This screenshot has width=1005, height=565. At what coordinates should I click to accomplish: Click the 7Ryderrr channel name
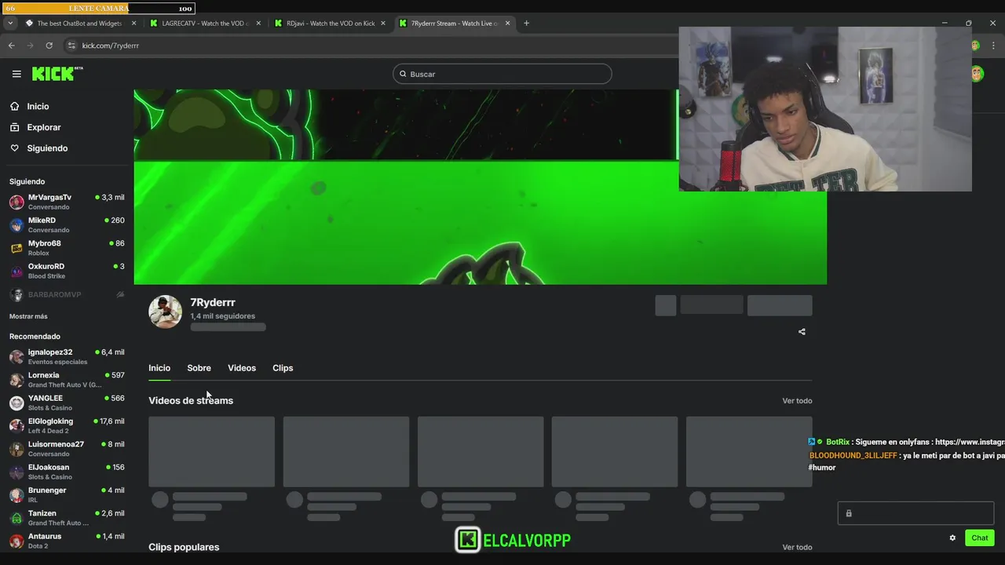pos(213,302)
